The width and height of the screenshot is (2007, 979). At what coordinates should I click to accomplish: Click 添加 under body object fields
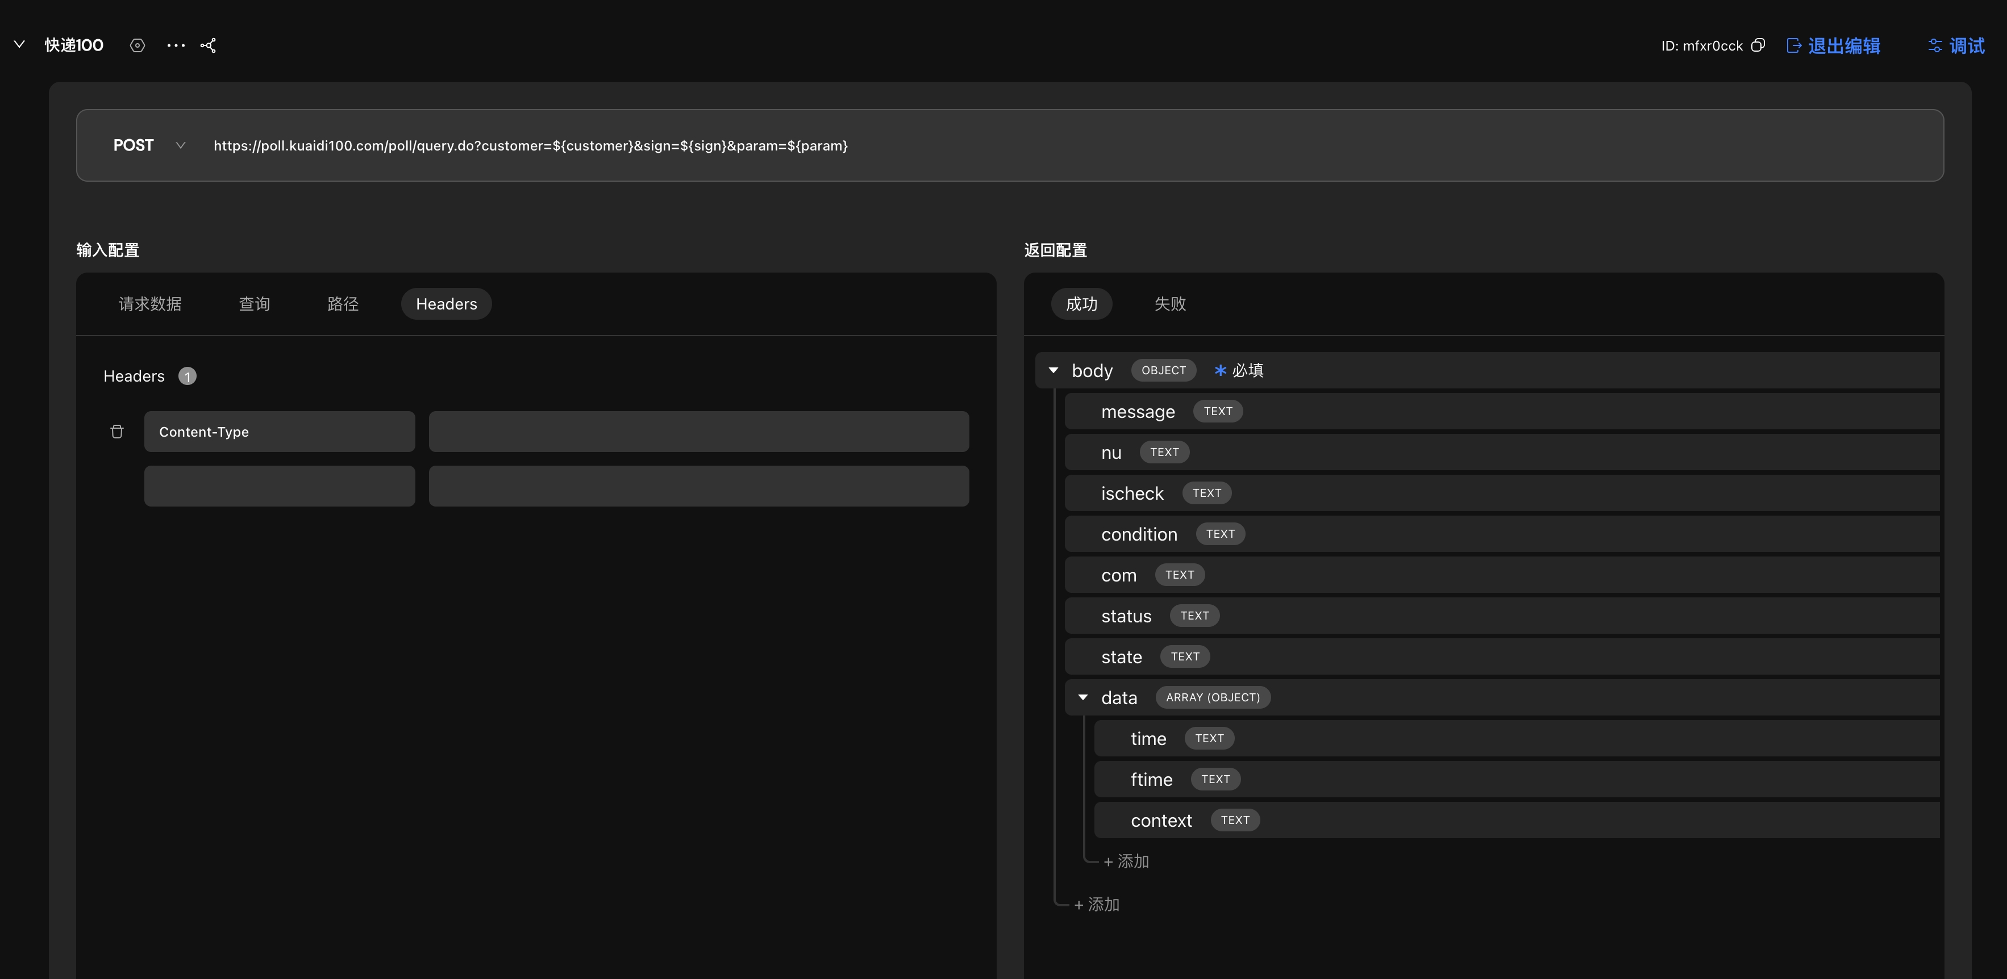tap(1097, 904)
